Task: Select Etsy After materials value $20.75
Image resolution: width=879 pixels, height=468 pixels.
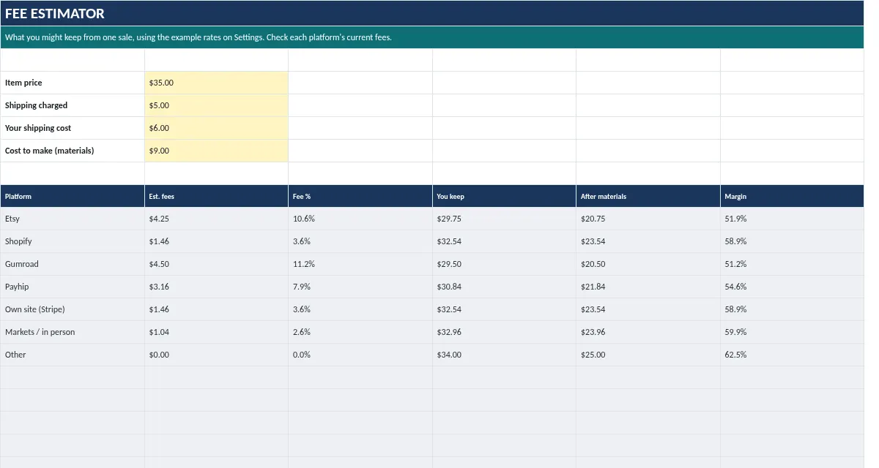Action: [x=648, y=219]
